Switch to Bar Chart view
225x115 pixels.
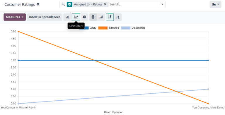tap(67, 17)
